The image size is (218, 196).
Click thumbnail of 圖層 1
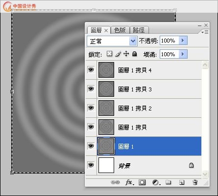coord(106,146)
